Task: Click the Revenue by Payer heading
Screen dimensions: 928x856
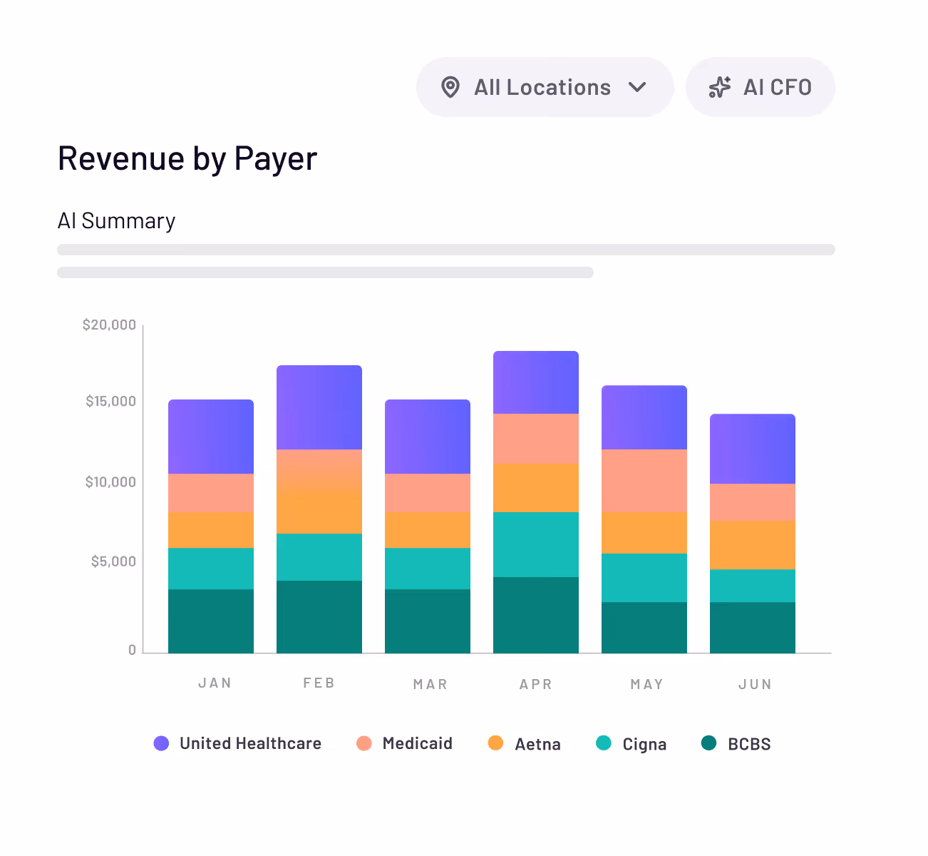Action: 187,158
